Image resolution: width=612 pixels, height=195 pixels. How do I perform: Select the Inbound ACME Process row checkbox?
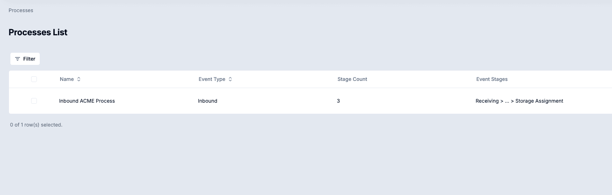(x=34, y=101)
